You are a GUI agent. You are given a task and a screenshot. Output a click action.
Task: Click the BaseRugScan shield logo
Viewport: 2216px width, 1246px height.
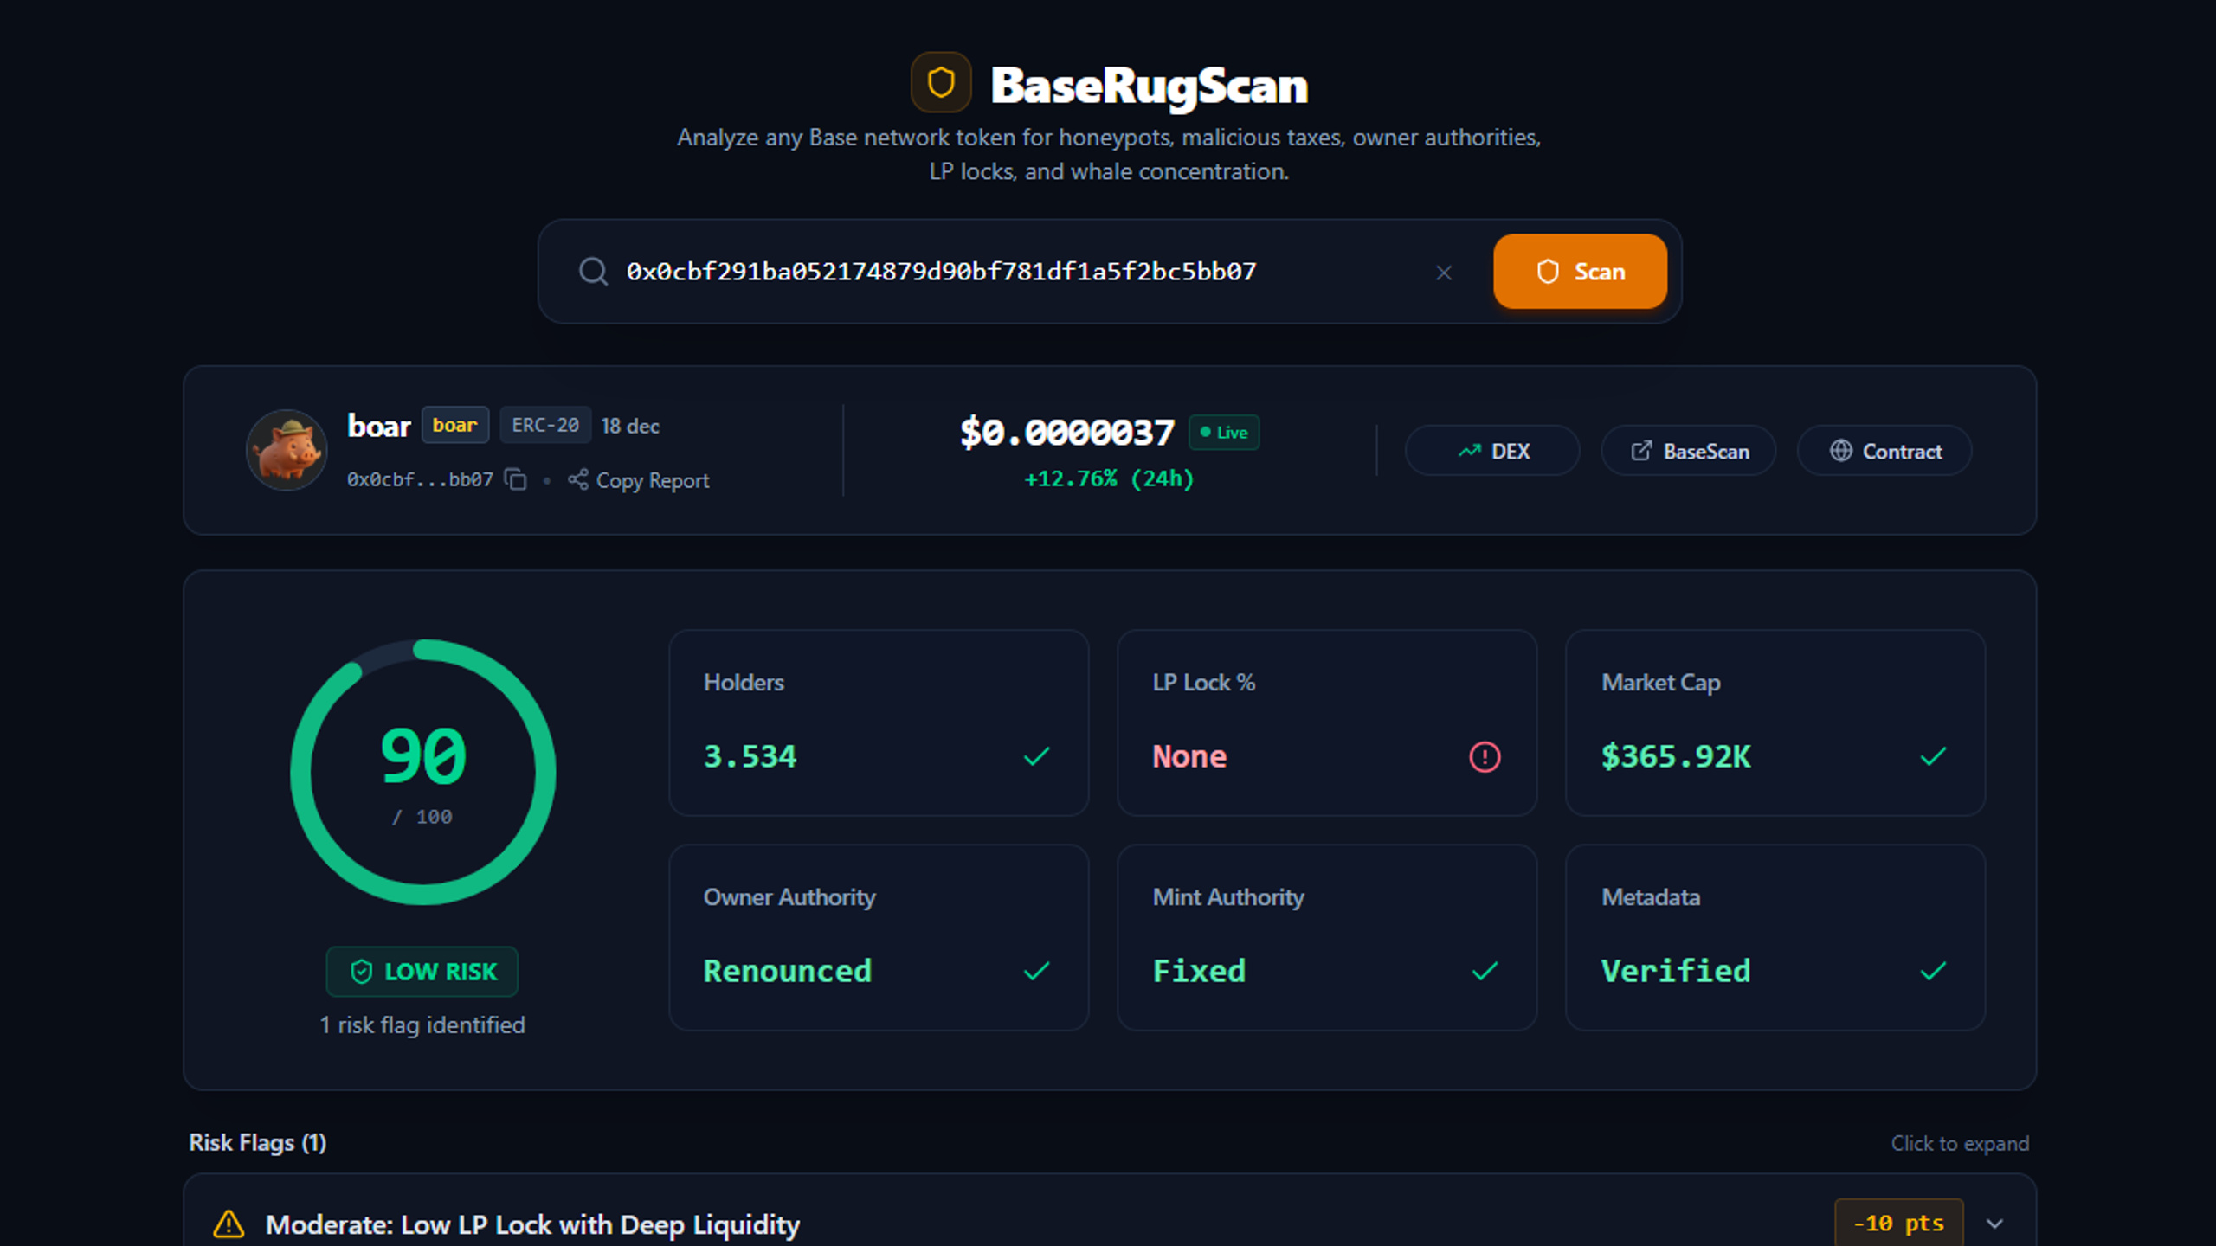pos(941,83)
